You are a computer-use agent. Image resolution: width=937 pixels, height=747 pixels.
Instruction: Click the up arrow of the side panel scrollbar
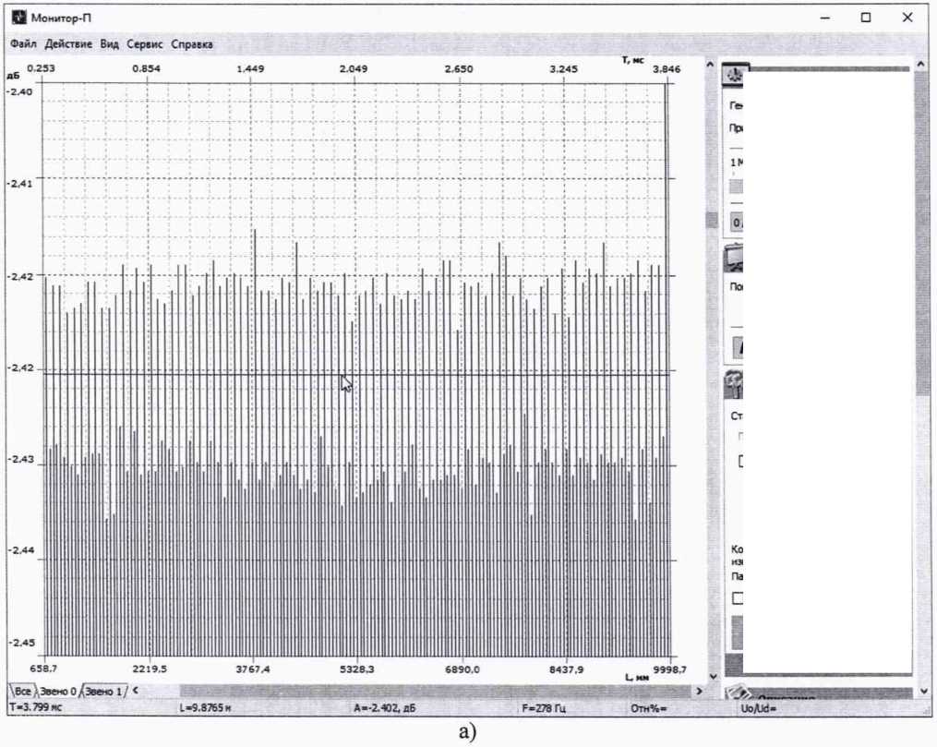coord(921,64)
